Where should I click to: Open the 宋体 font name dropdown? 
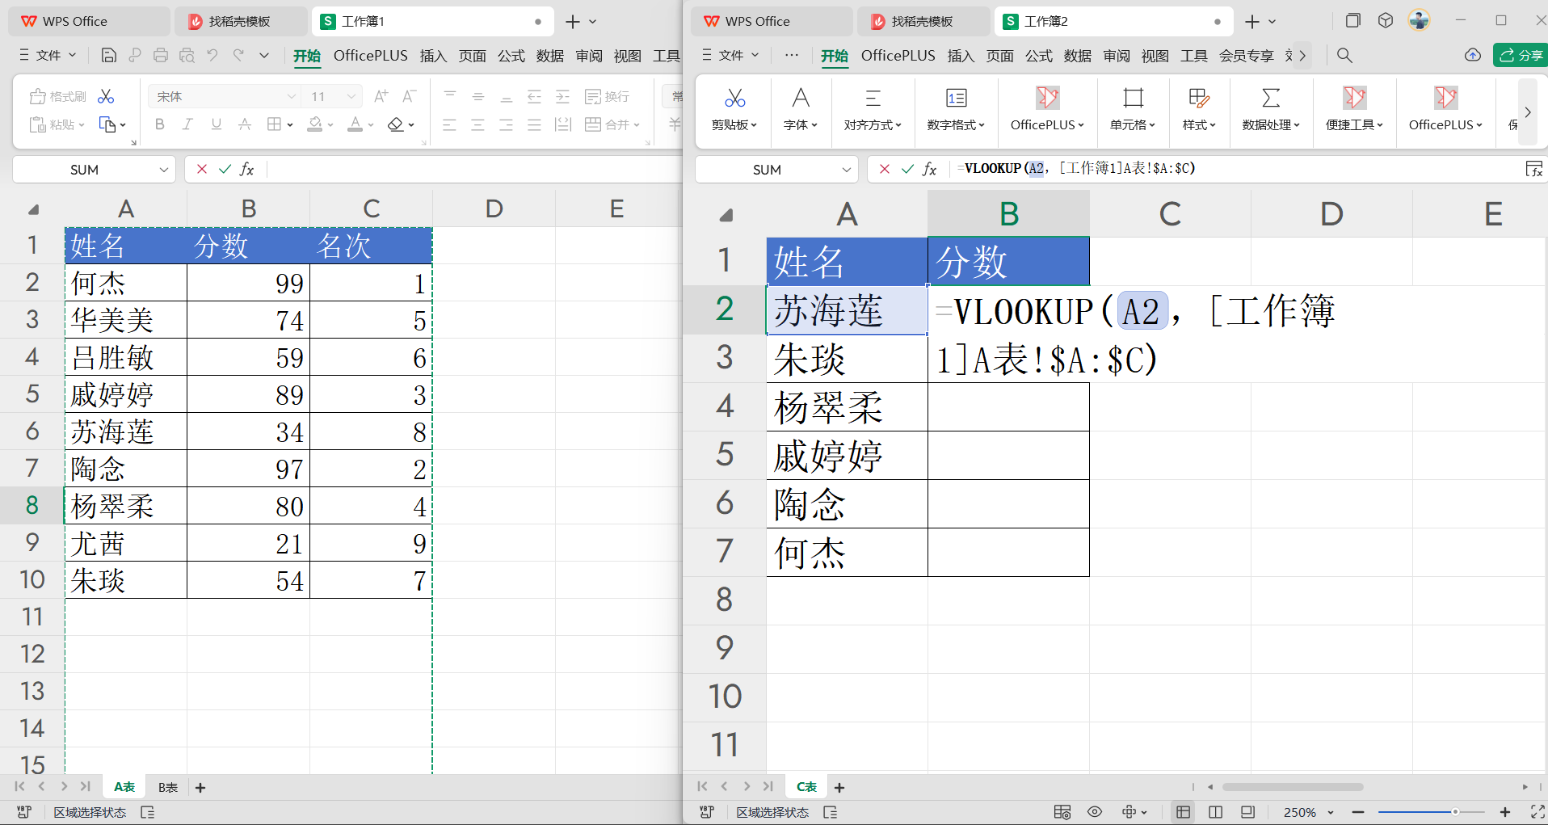(x=224, y=95)
